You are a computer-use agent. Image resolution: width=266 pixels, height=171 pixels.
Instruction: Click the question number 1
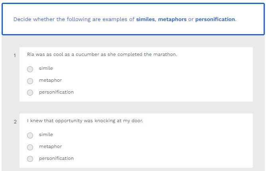point(15,56)
